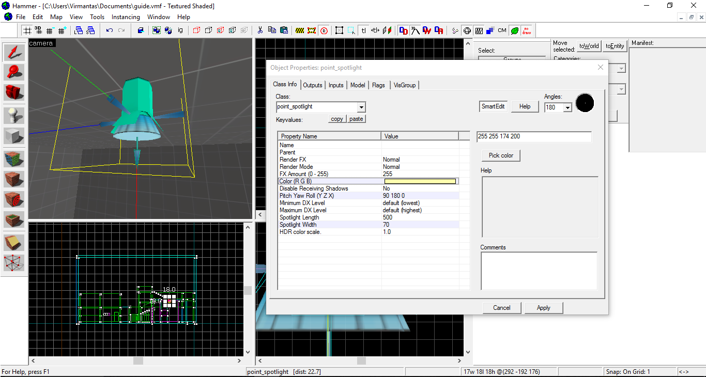This screenshot has width=706, height=377.
Task: Expand the Class dropdown for point_spotlight
Action: tap(361, 107)
